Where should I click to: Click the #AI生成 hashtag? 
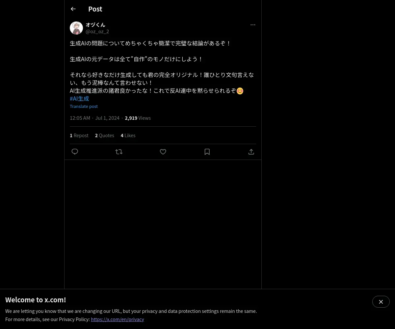pos(79,99)
